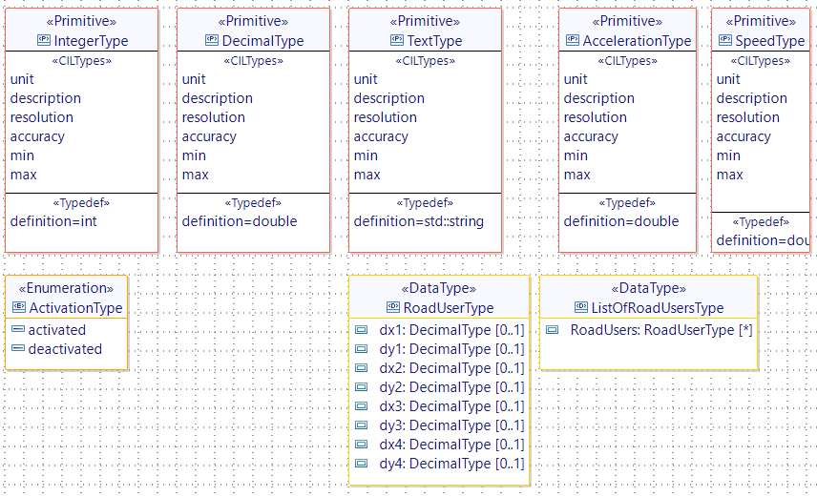Click the «CILTypes» label in TextType
This screenshot has width=817, height=497.
425,61
